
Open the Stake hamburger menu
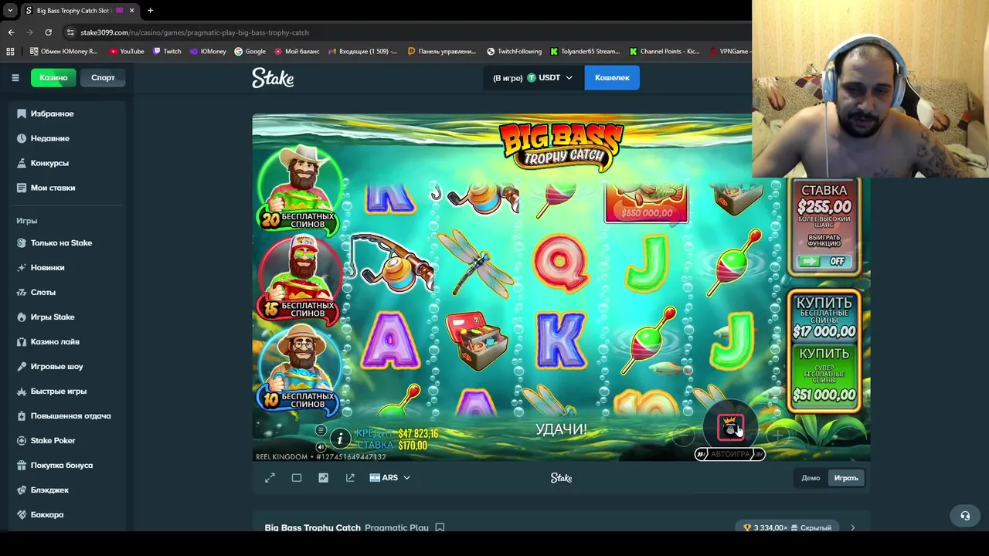tap(15, 77)
